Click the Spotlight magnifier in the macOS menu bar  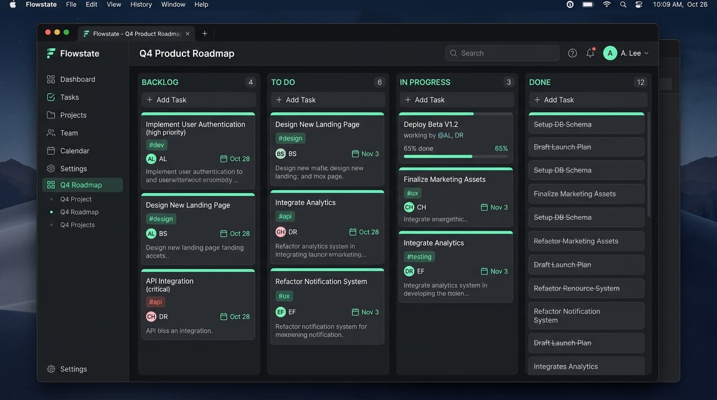pyautogui.click(x=623, y=5)
